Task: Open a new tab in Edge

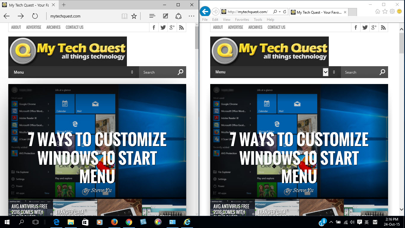Action: click(x=64, y=5)
